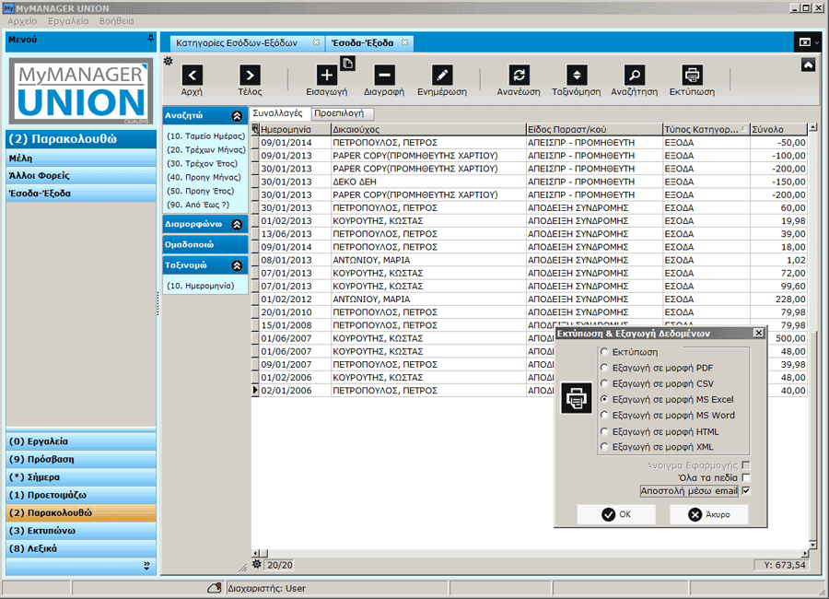Screen dimensions: 829x599
Task: Open the Ομαδοποιώ section
Action: pos(205,244)
